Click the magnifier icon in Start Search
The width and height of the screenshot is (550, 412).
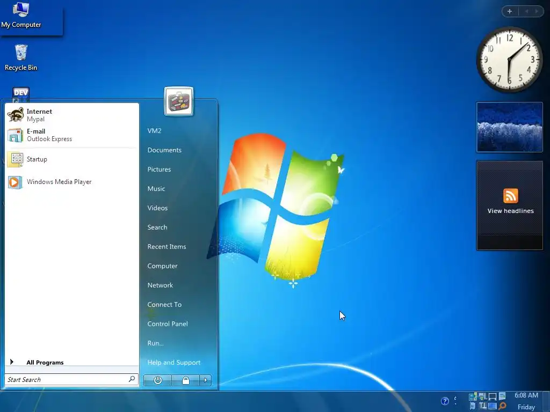132,379
